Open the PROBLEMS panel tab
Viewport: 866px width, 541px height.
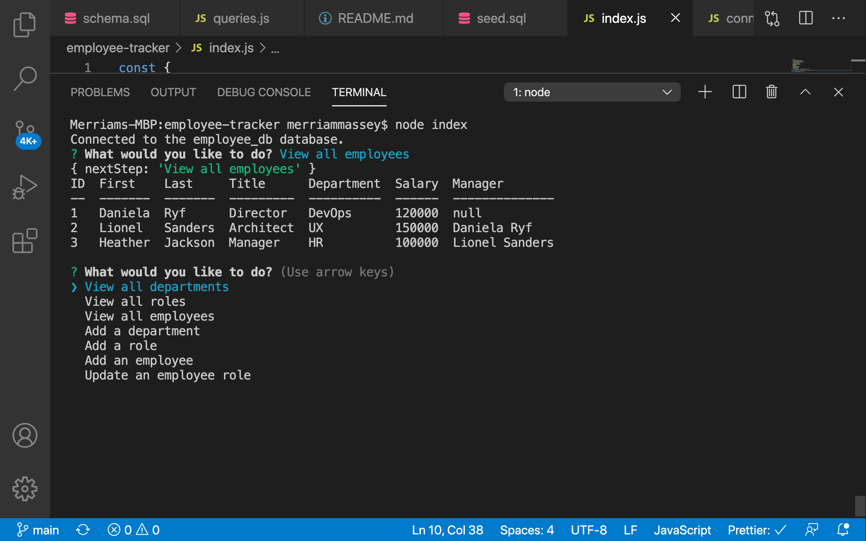[x=100, y=92]
